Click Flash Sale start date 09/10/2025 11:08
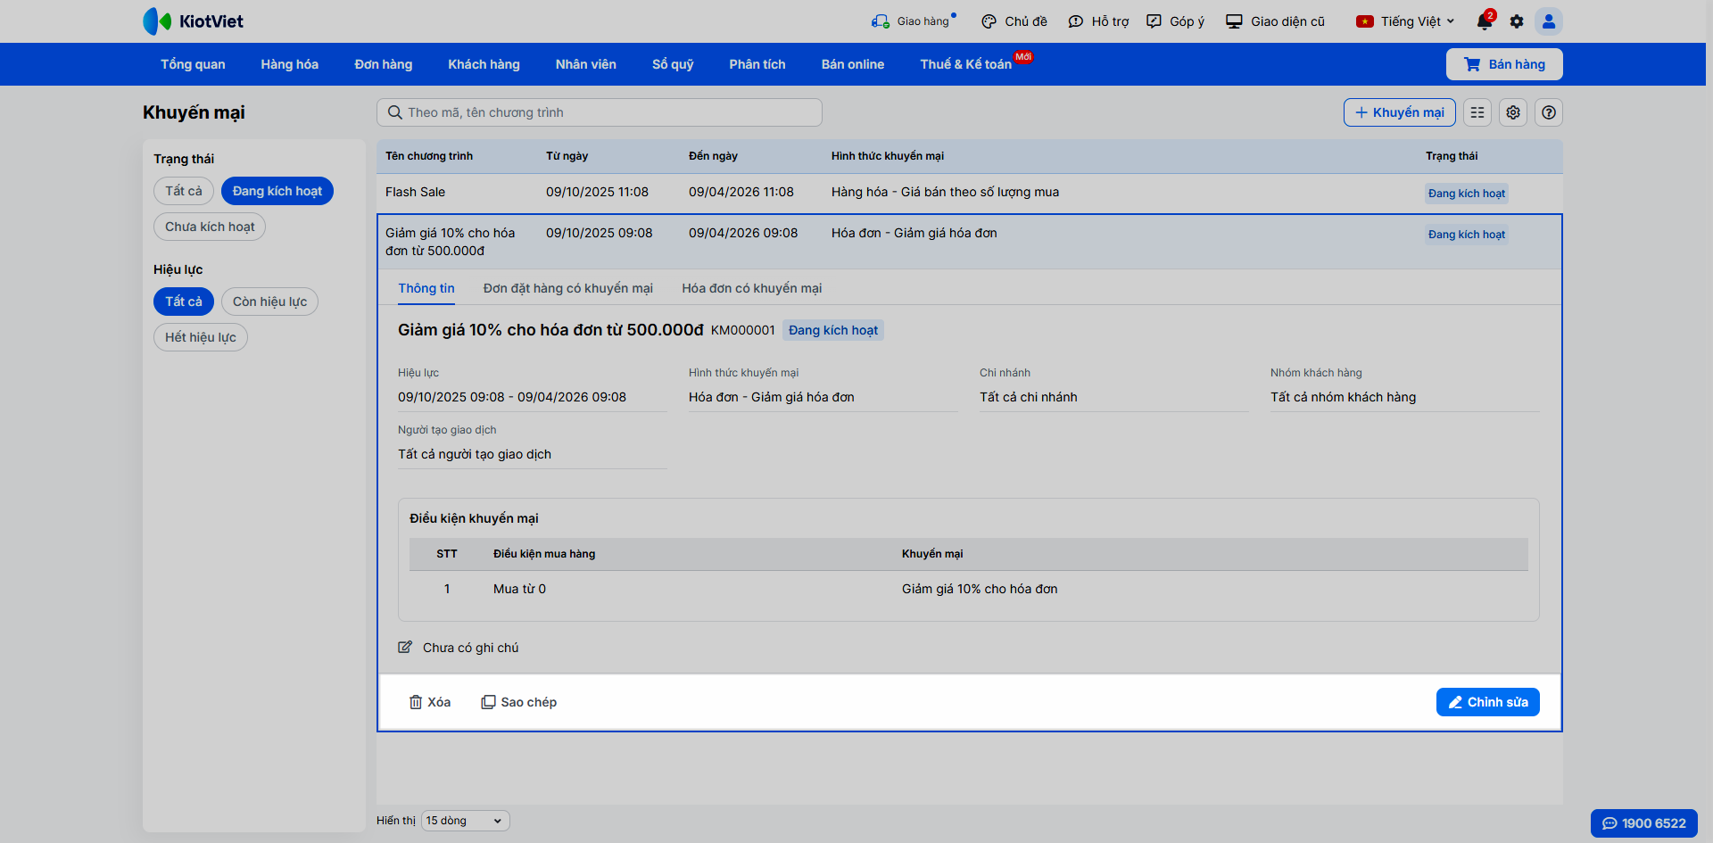 click(598, 192)
